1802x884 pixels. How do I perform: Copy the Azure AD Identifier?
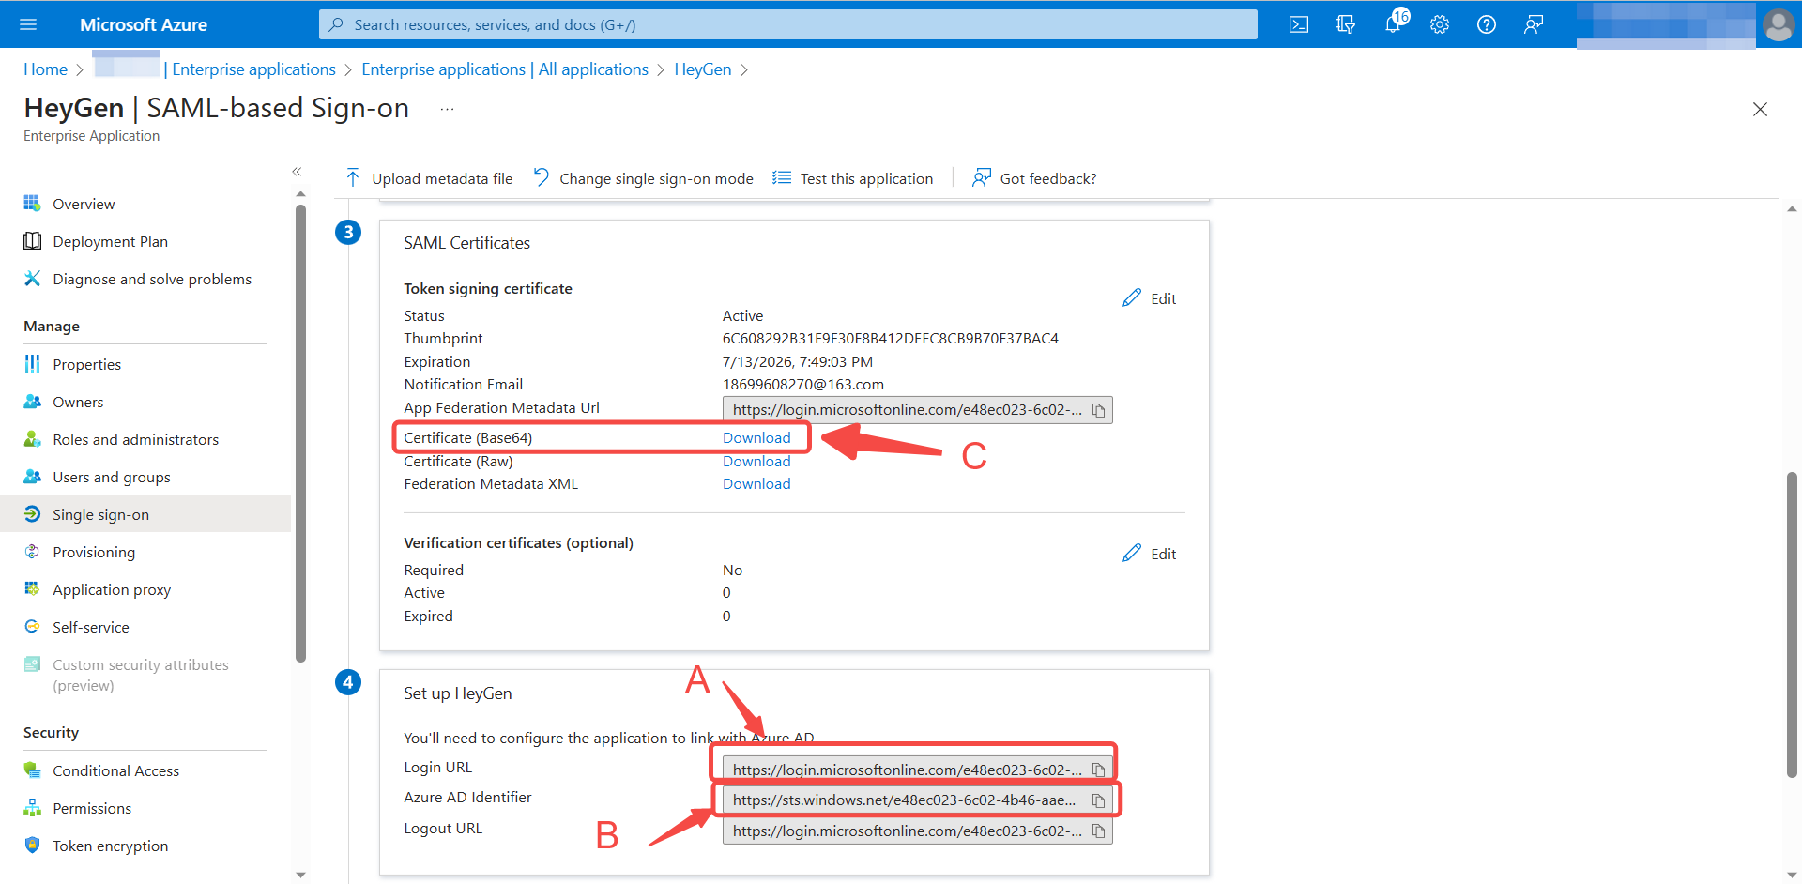1099,800
